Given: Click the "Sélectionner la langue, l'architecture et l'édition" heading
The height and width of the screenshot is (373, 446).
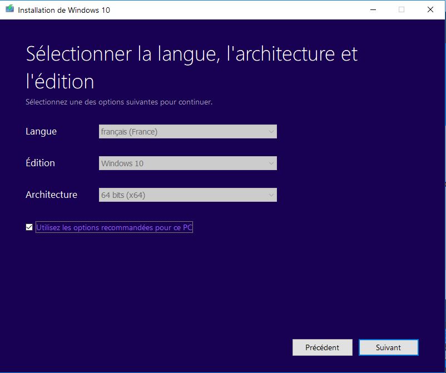Looking at the screenshot, I should coord(192,68).
